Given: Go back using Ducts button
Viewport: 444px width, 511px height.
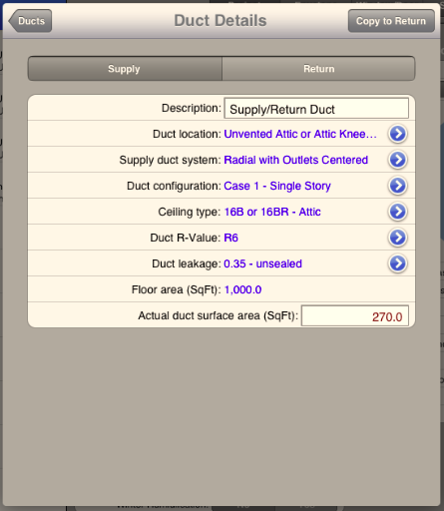Looking at the screenshot, I should point(30,21).
